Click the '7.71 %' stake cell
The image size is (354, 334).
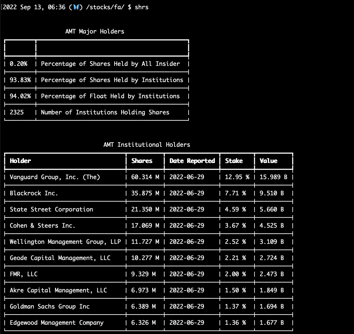point(235,193)
